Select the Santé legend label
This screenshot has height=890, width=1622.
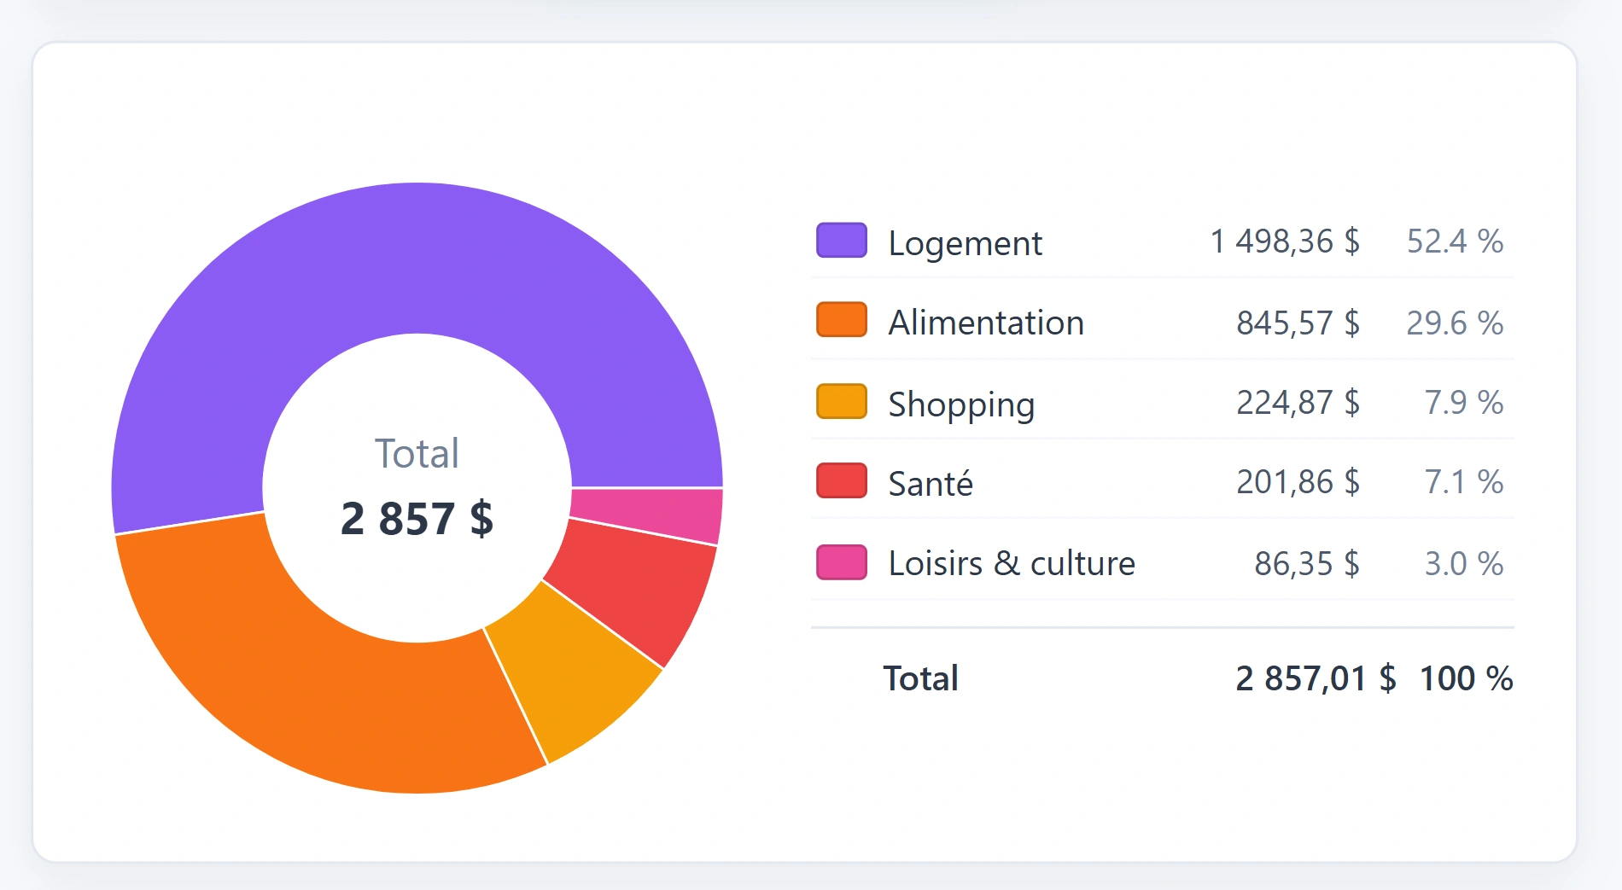(x=931, y=484)
